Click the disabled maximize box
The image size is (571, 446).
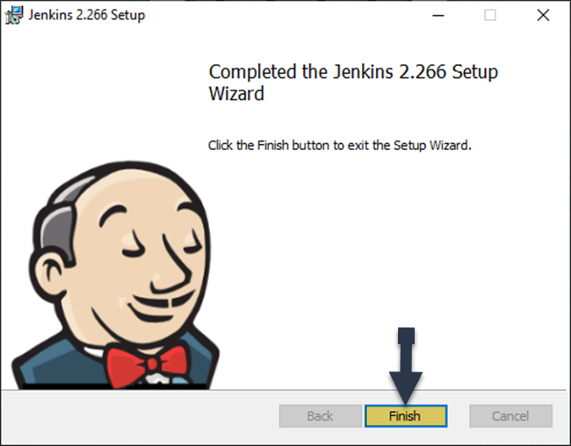tap(490, 15)
